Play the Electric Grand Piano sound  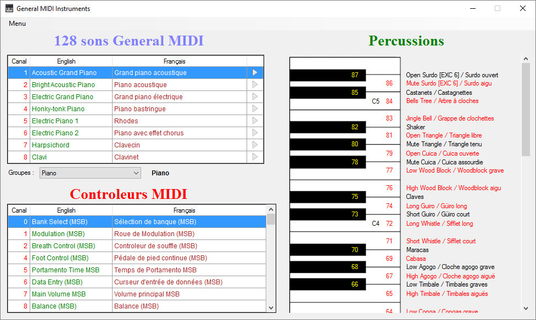[254, 96]
